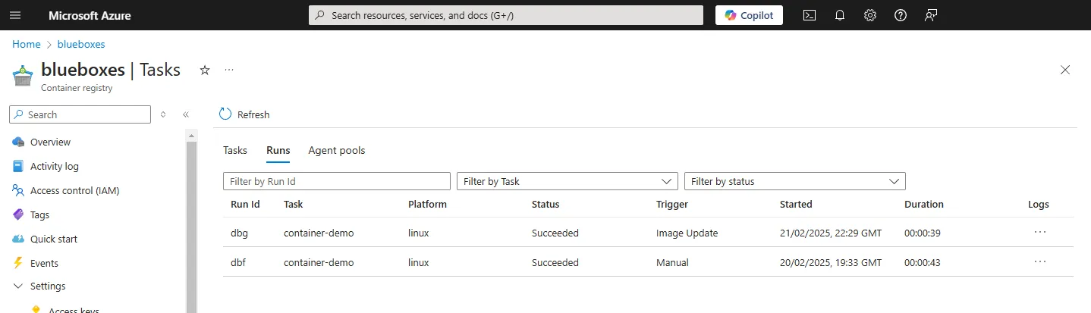Open the Feedback icon in header
Screen dimensions: 1091x313
pos(931,15)
